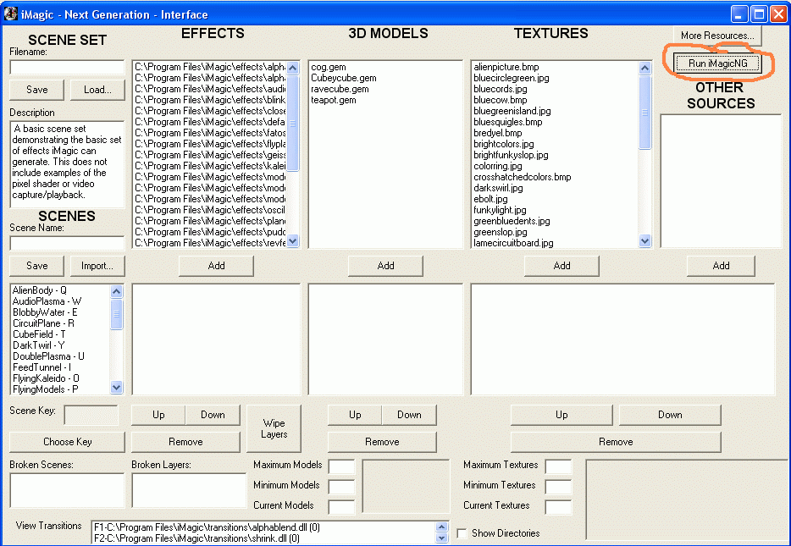Select bluecords.jpg texture
Viewport: 791px width, 546px height.
click(500, 89)
